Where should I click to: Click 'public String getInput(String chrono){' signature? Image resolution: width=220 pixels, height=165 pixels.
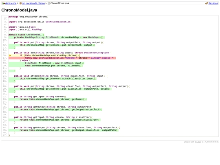coord(40,97)
